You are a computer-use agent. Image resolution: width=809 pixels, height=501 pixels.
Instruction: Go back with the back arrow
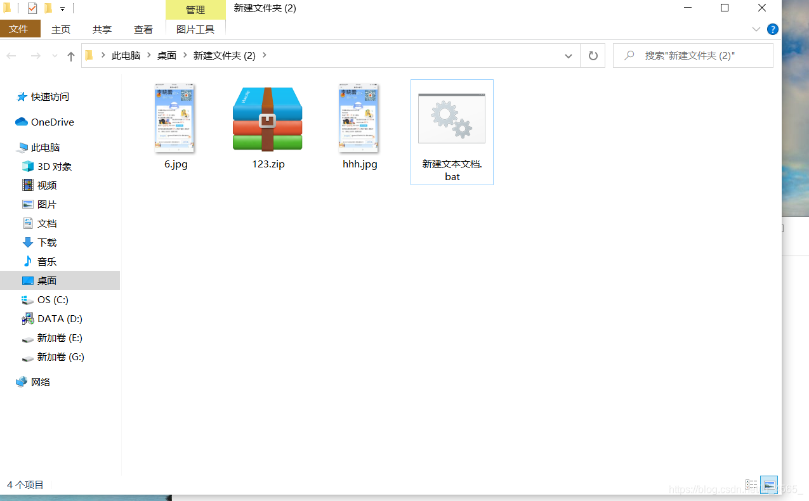pyautogui.click(x=11, y=56)
